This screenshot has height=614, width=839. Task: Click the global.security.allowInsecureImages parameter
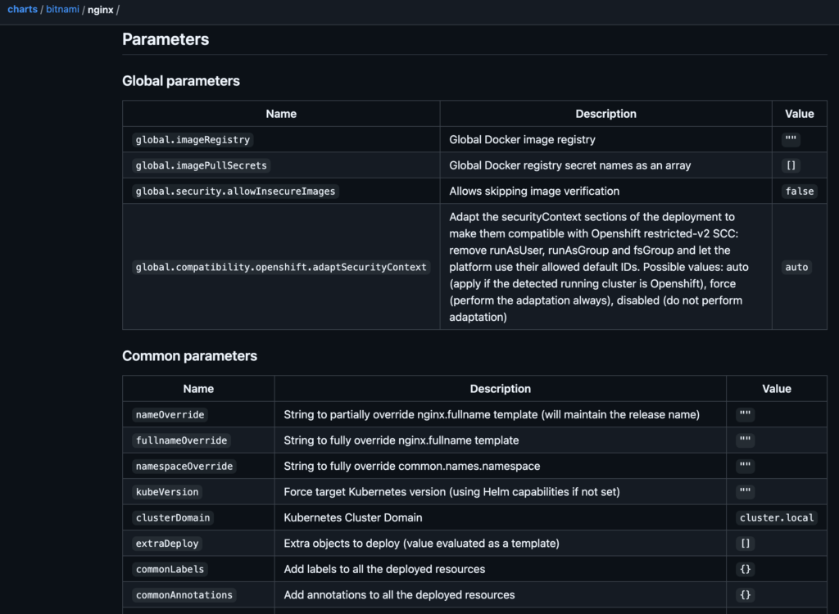tap(235, 191)
